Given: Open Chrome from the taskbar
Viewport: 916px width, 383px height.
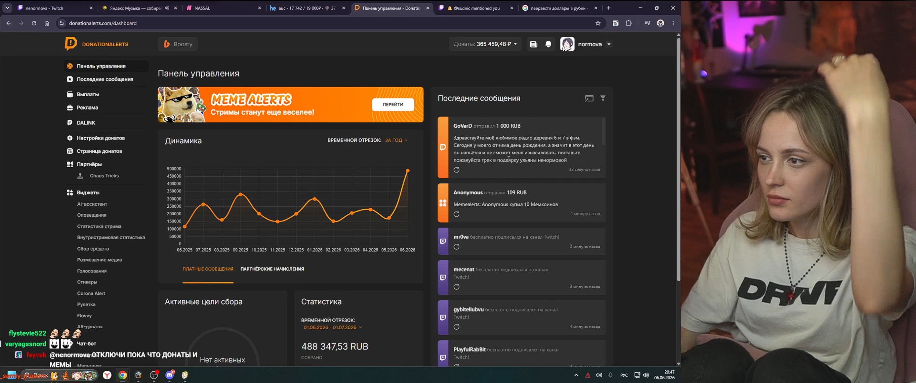Looking at the screenshot, I should click(123, 375).
